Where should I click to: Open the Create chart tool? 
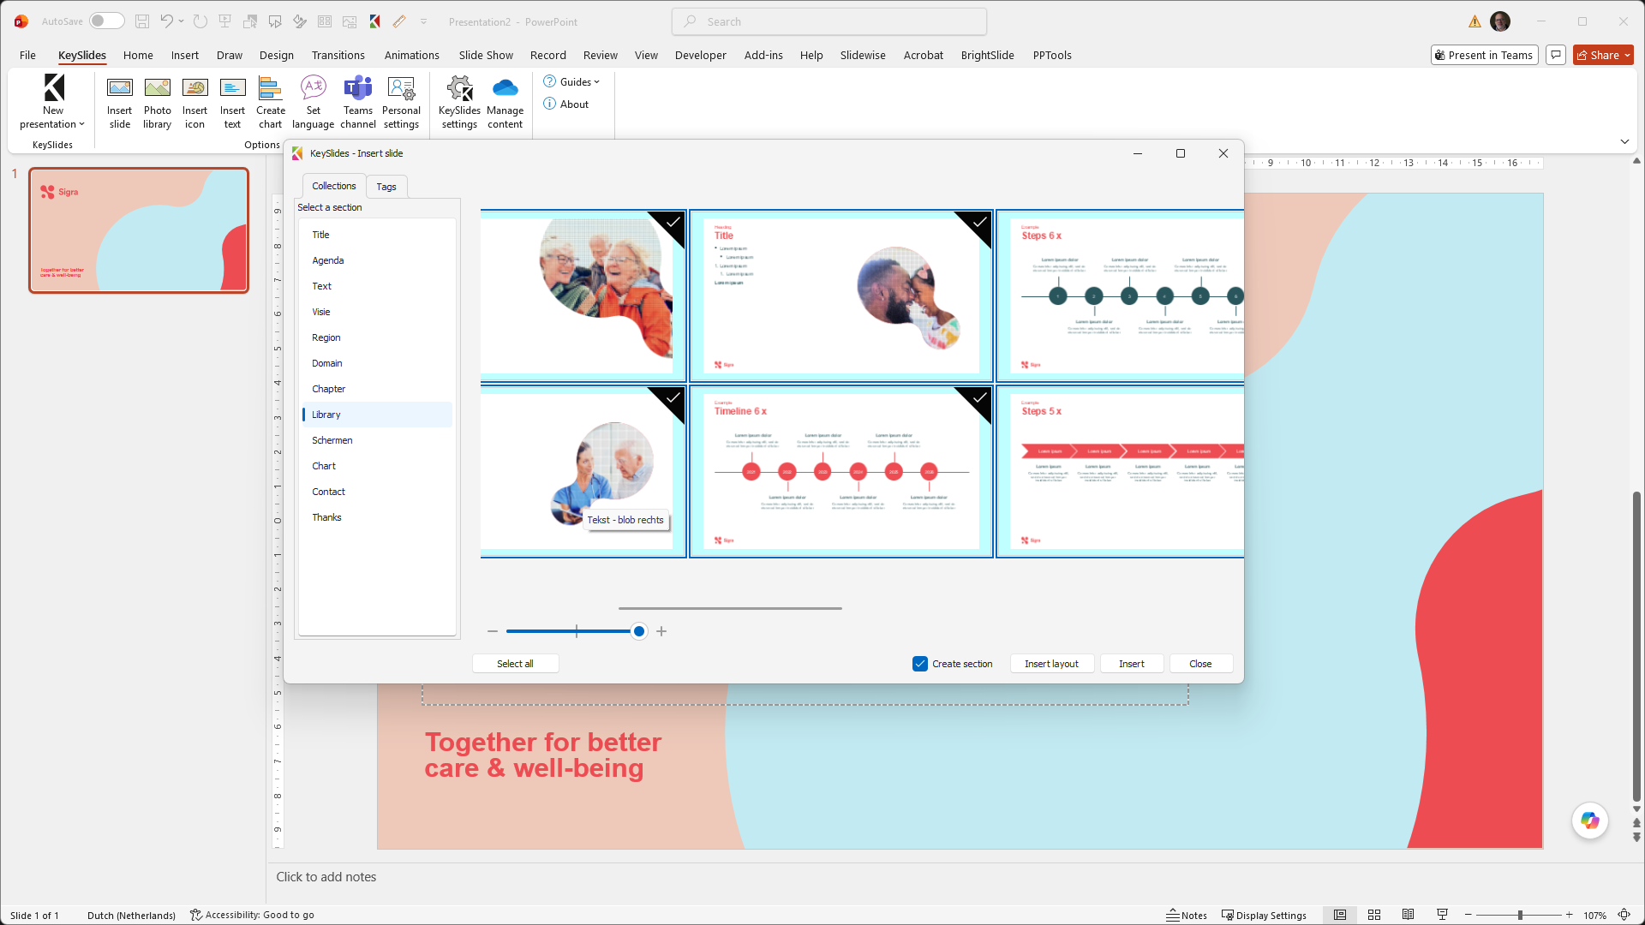(271, 103)
